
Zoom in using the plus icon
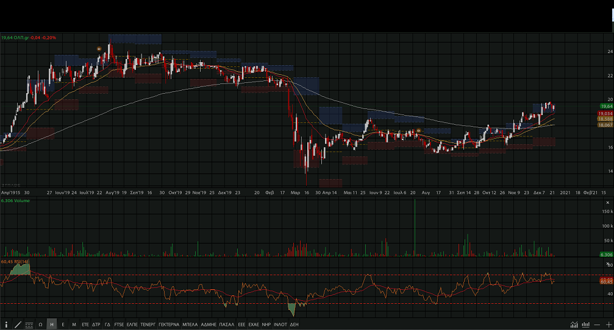point(608,325)
